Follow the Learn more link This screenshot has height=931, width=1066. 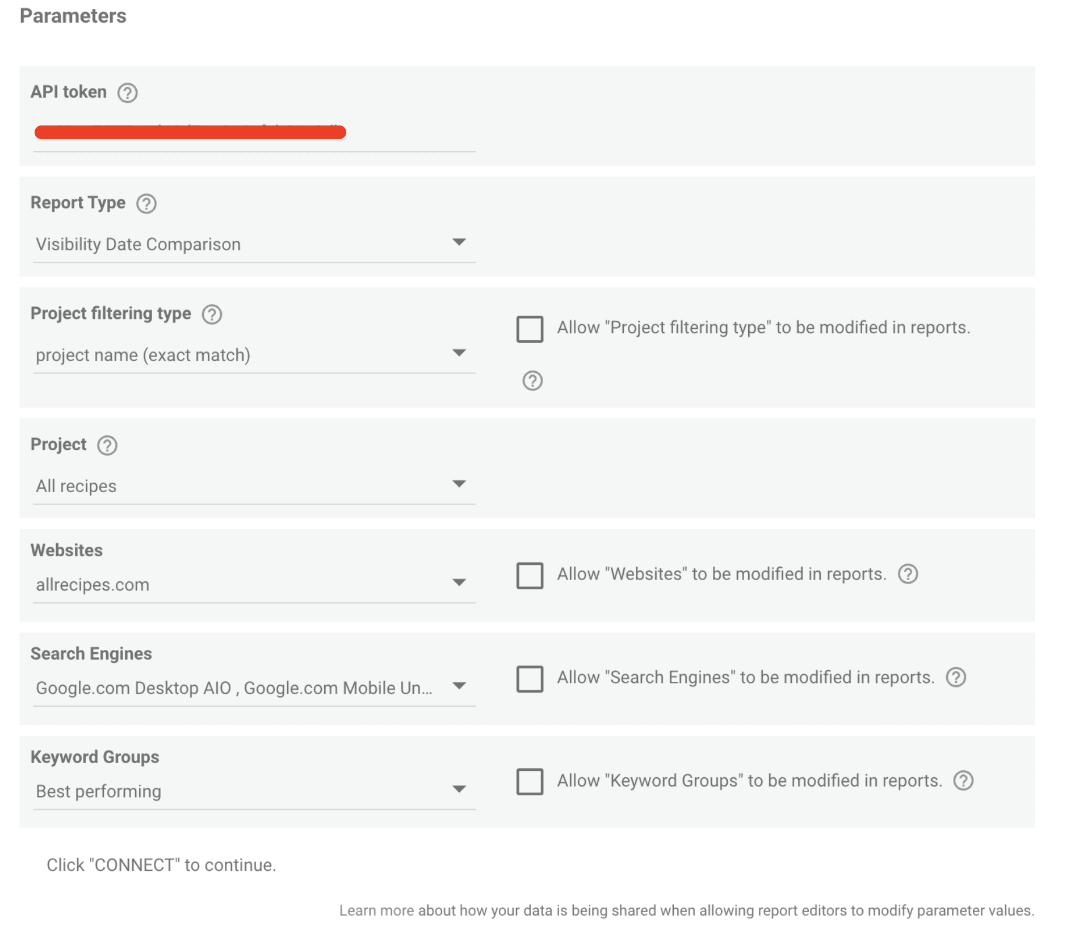click(x=376, y=911)
